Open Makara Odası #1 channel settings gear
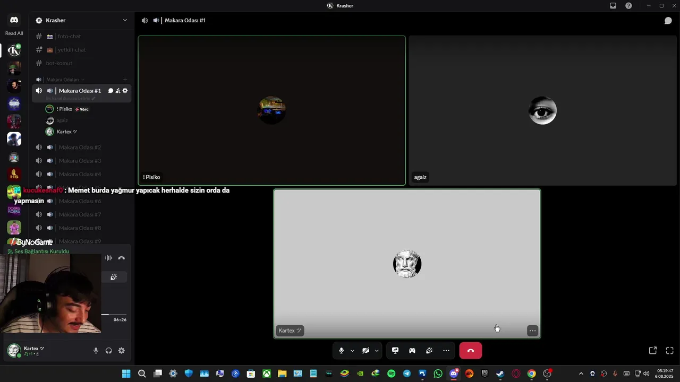Viewport: 680px width, 382px height. coord(125,91)
